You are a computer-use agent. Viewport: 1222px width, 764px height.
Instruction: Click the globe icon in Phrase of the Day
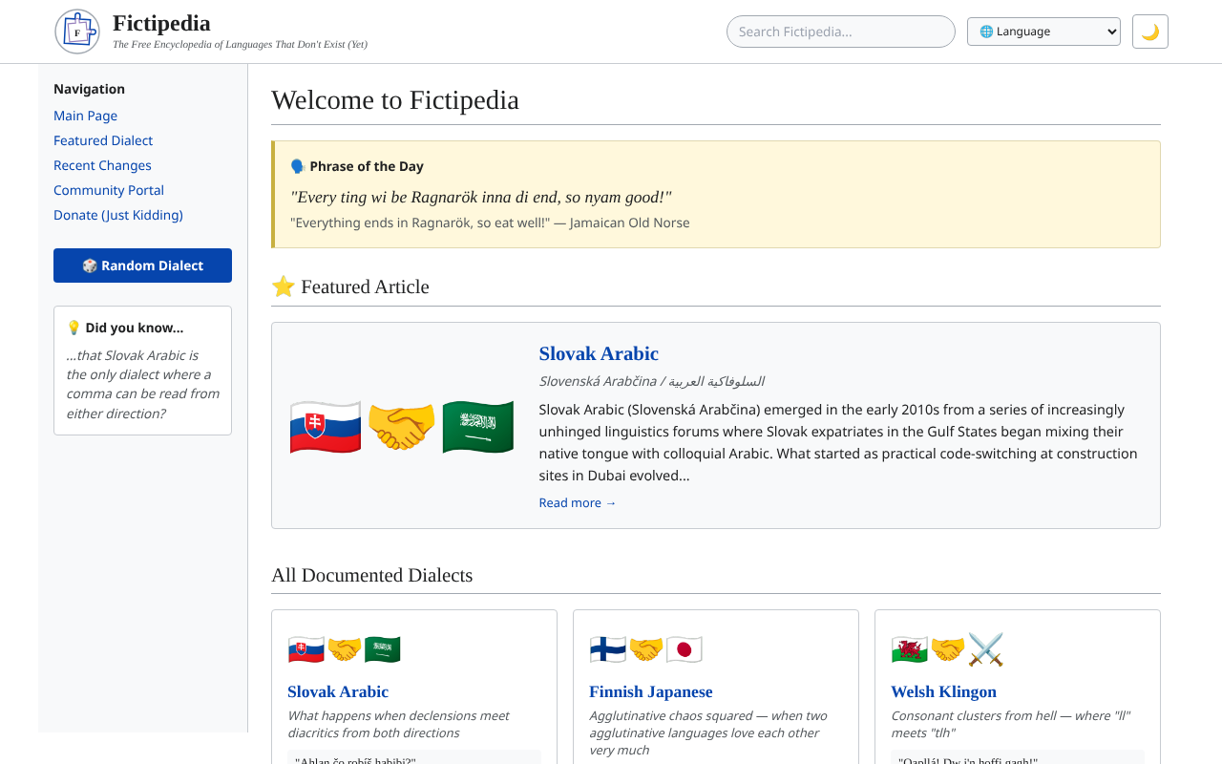[x=297, y=165]
